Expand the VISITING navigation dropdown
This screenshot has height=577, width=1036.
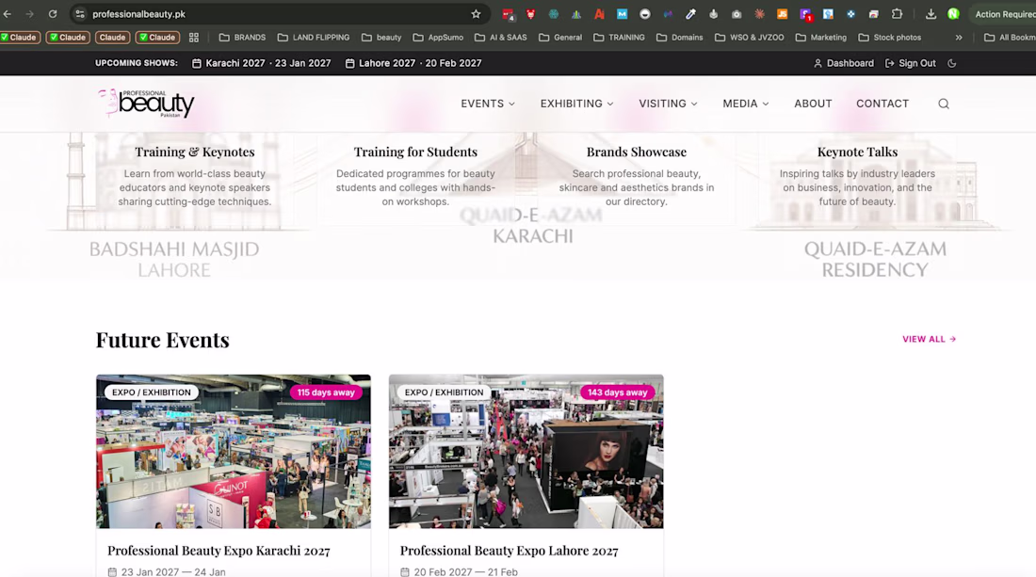pos(668,104)
